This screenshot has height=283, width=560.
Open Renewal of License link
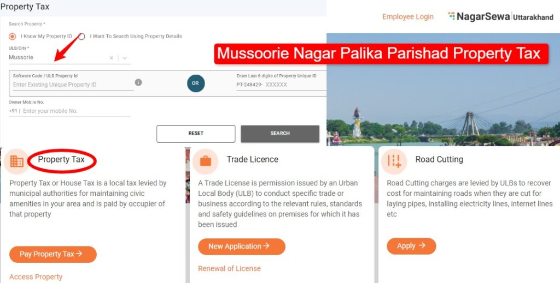click(229, 268)
